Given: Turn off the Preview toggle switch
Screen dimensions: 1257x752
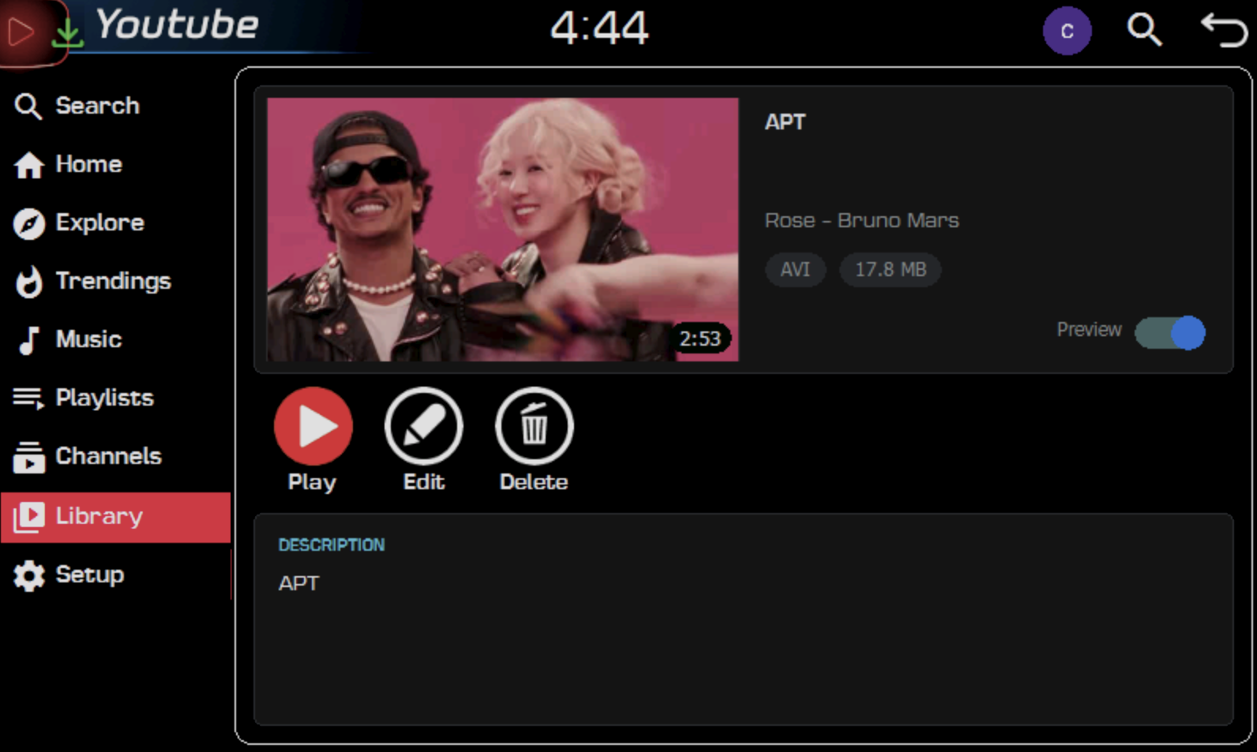Looking at the screenshot, I should [1170, 332].
